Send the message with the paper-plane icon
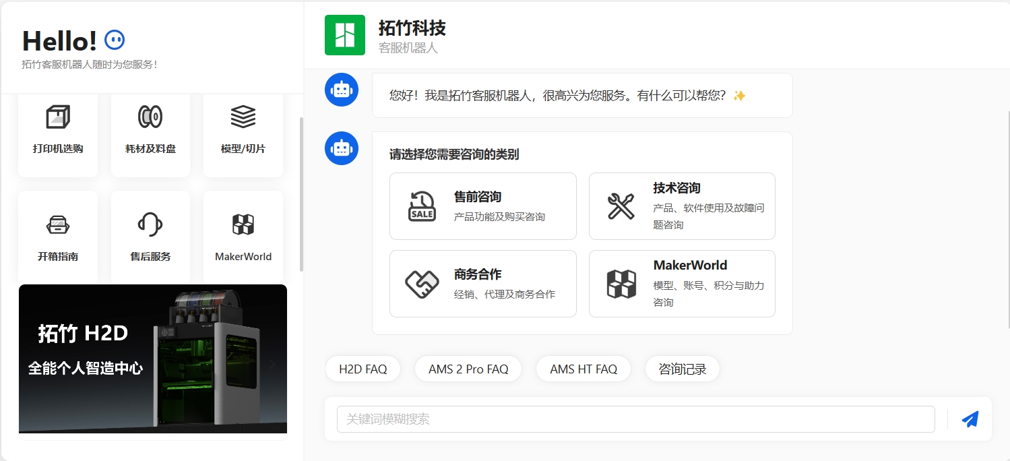The height and width of the screenshot is (461, 1010). 970,419
